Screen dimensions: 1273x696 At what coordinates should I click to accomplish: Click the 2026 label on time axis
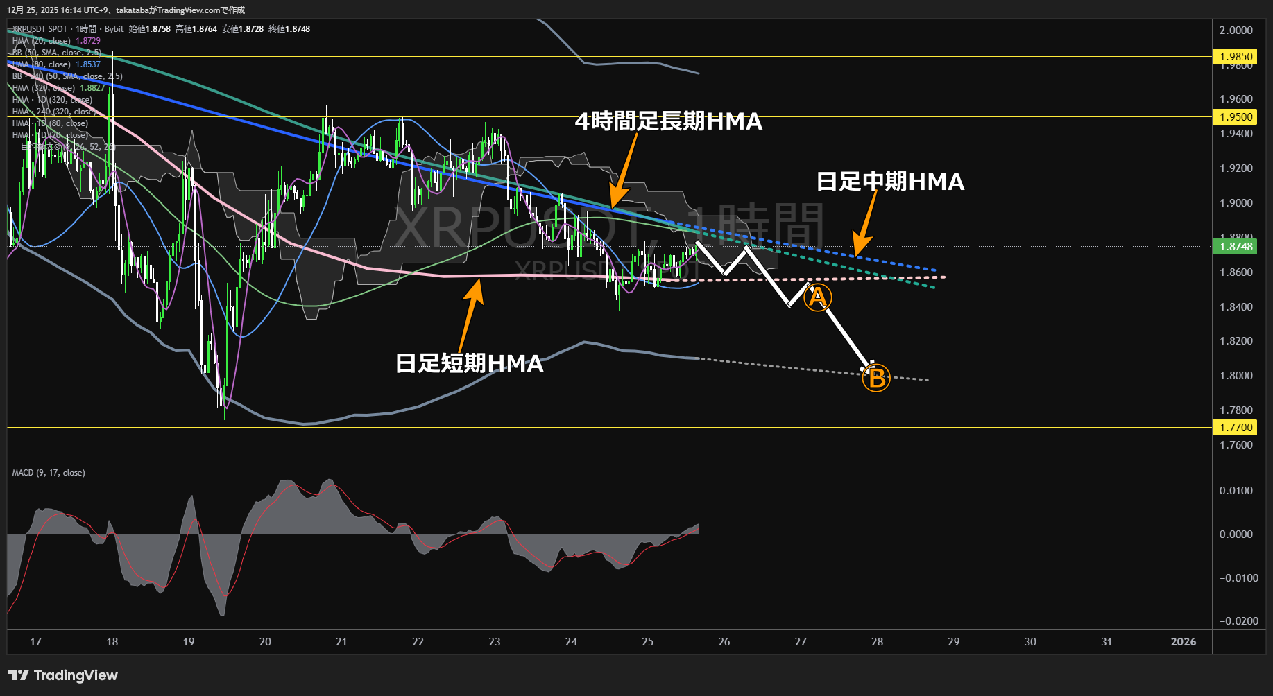pos(1183,642)
